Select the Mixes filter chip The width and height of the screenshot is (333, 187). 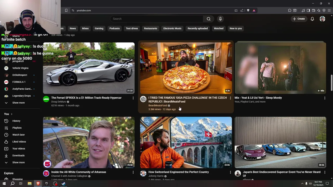pos(85,28)
